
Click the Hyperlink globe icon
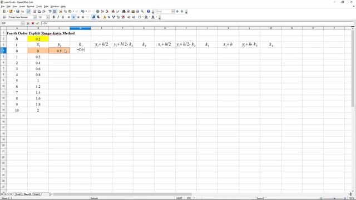tap(98, 11)
